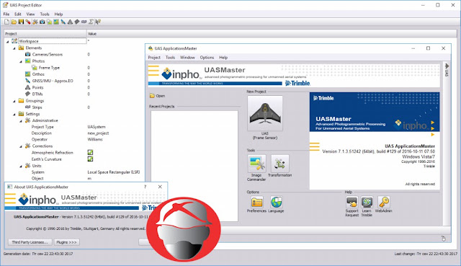Select GNSS/IMU - Approx.EO tree item

click(53, 81)
